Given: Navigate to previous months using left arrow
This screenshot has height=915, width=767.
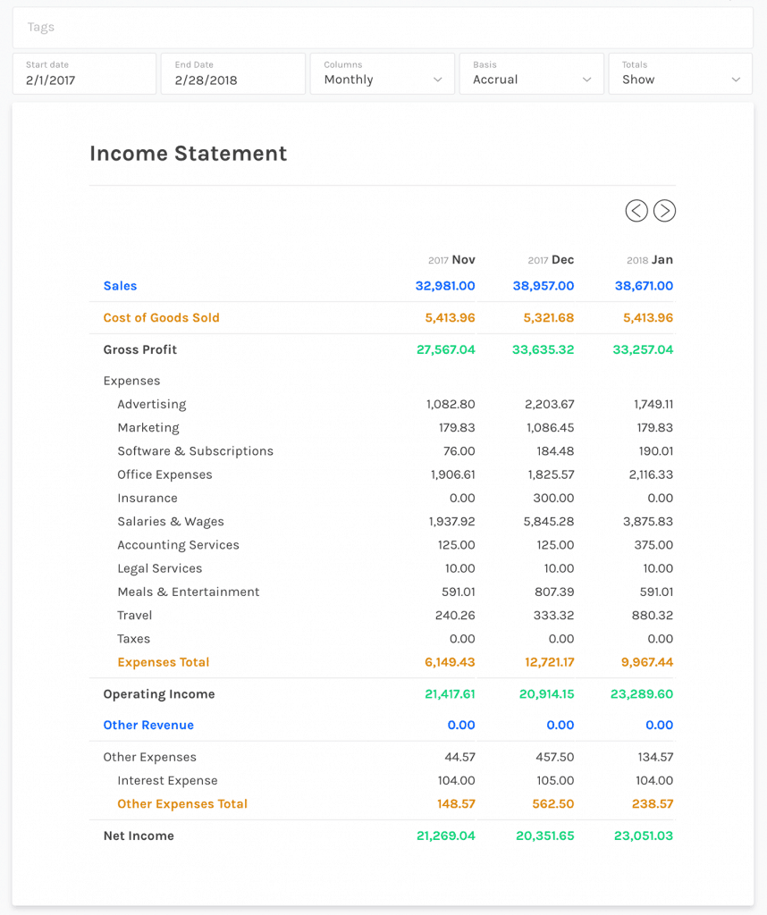Looking at the screenshot, I should 636,211.
